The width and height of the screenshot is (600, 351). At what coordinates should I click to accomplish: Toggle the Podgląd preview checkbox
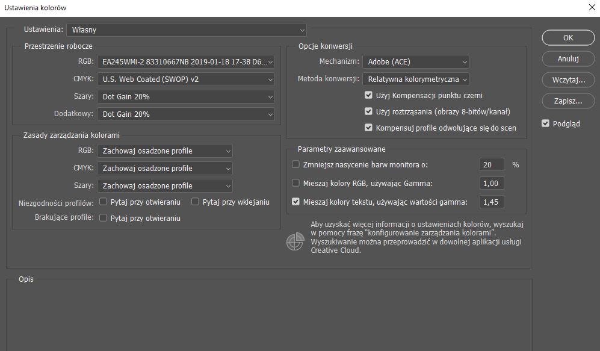545,123
